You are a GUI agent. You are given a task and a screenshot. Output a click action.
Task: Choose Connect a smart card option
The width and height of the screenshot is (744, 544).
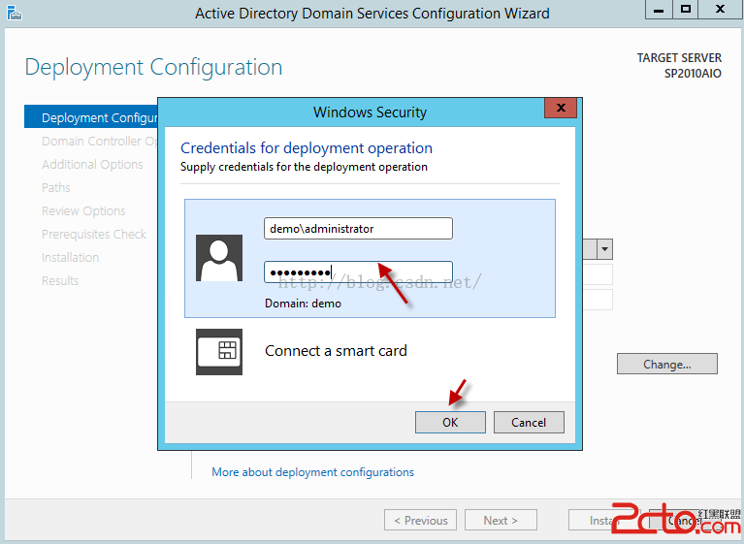tap(336, 351)
